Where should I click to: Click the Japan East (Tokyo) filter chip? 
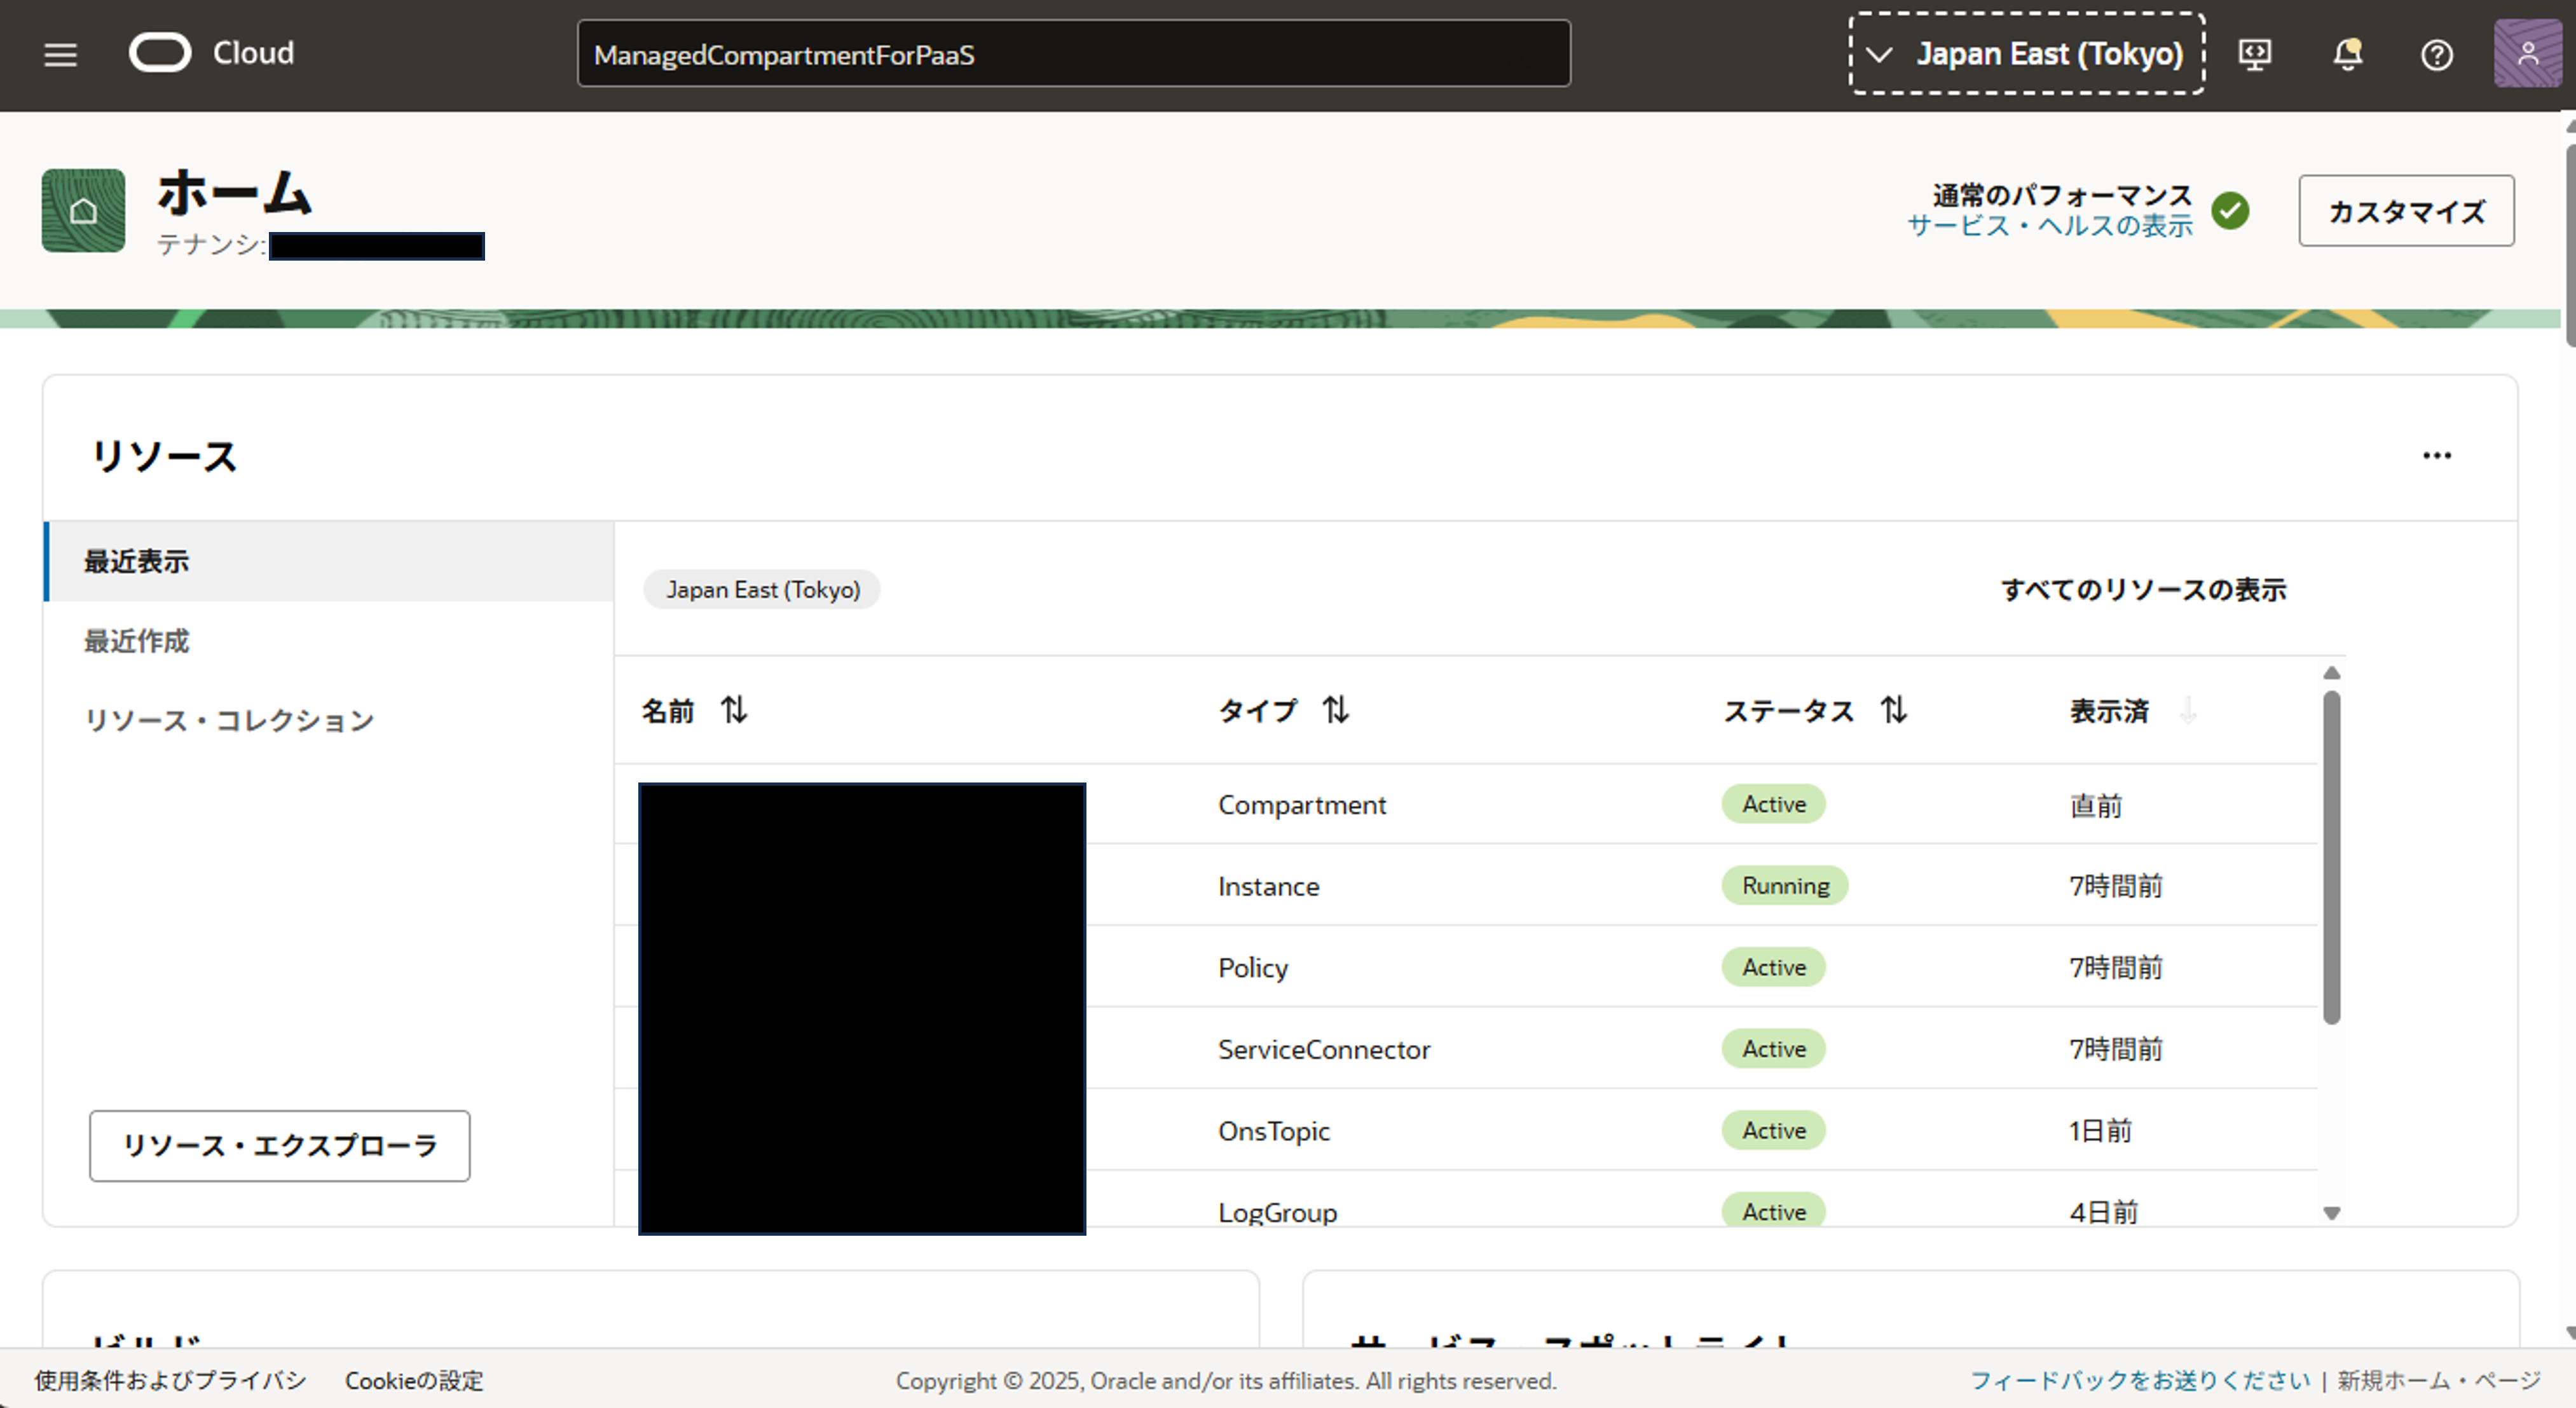click(761, 590)
